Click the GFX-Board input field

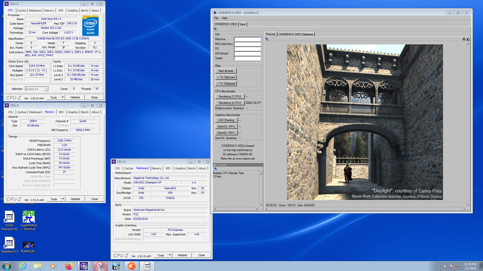[x=247, y=53]
